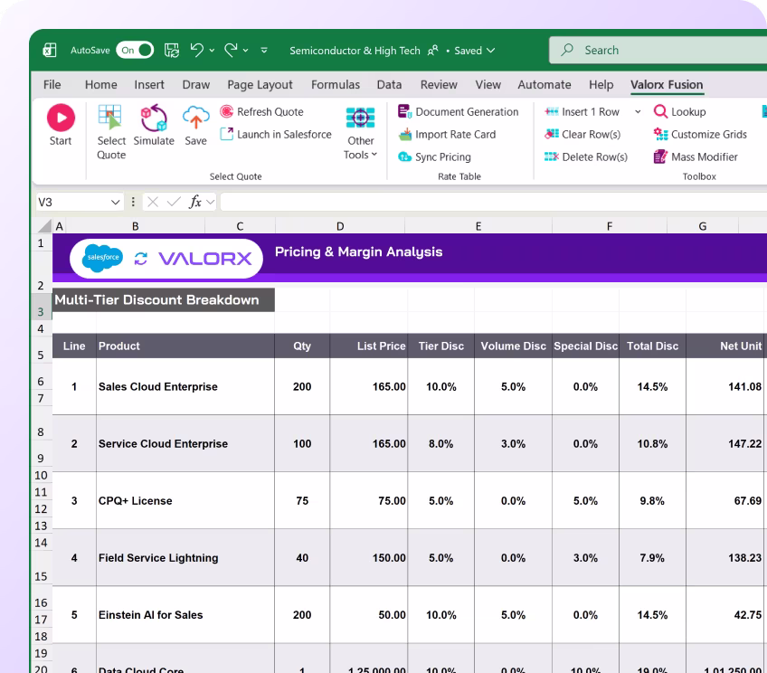Click the Undo arrow
Viewport: 767px width, 673px height.
[197, 50]
